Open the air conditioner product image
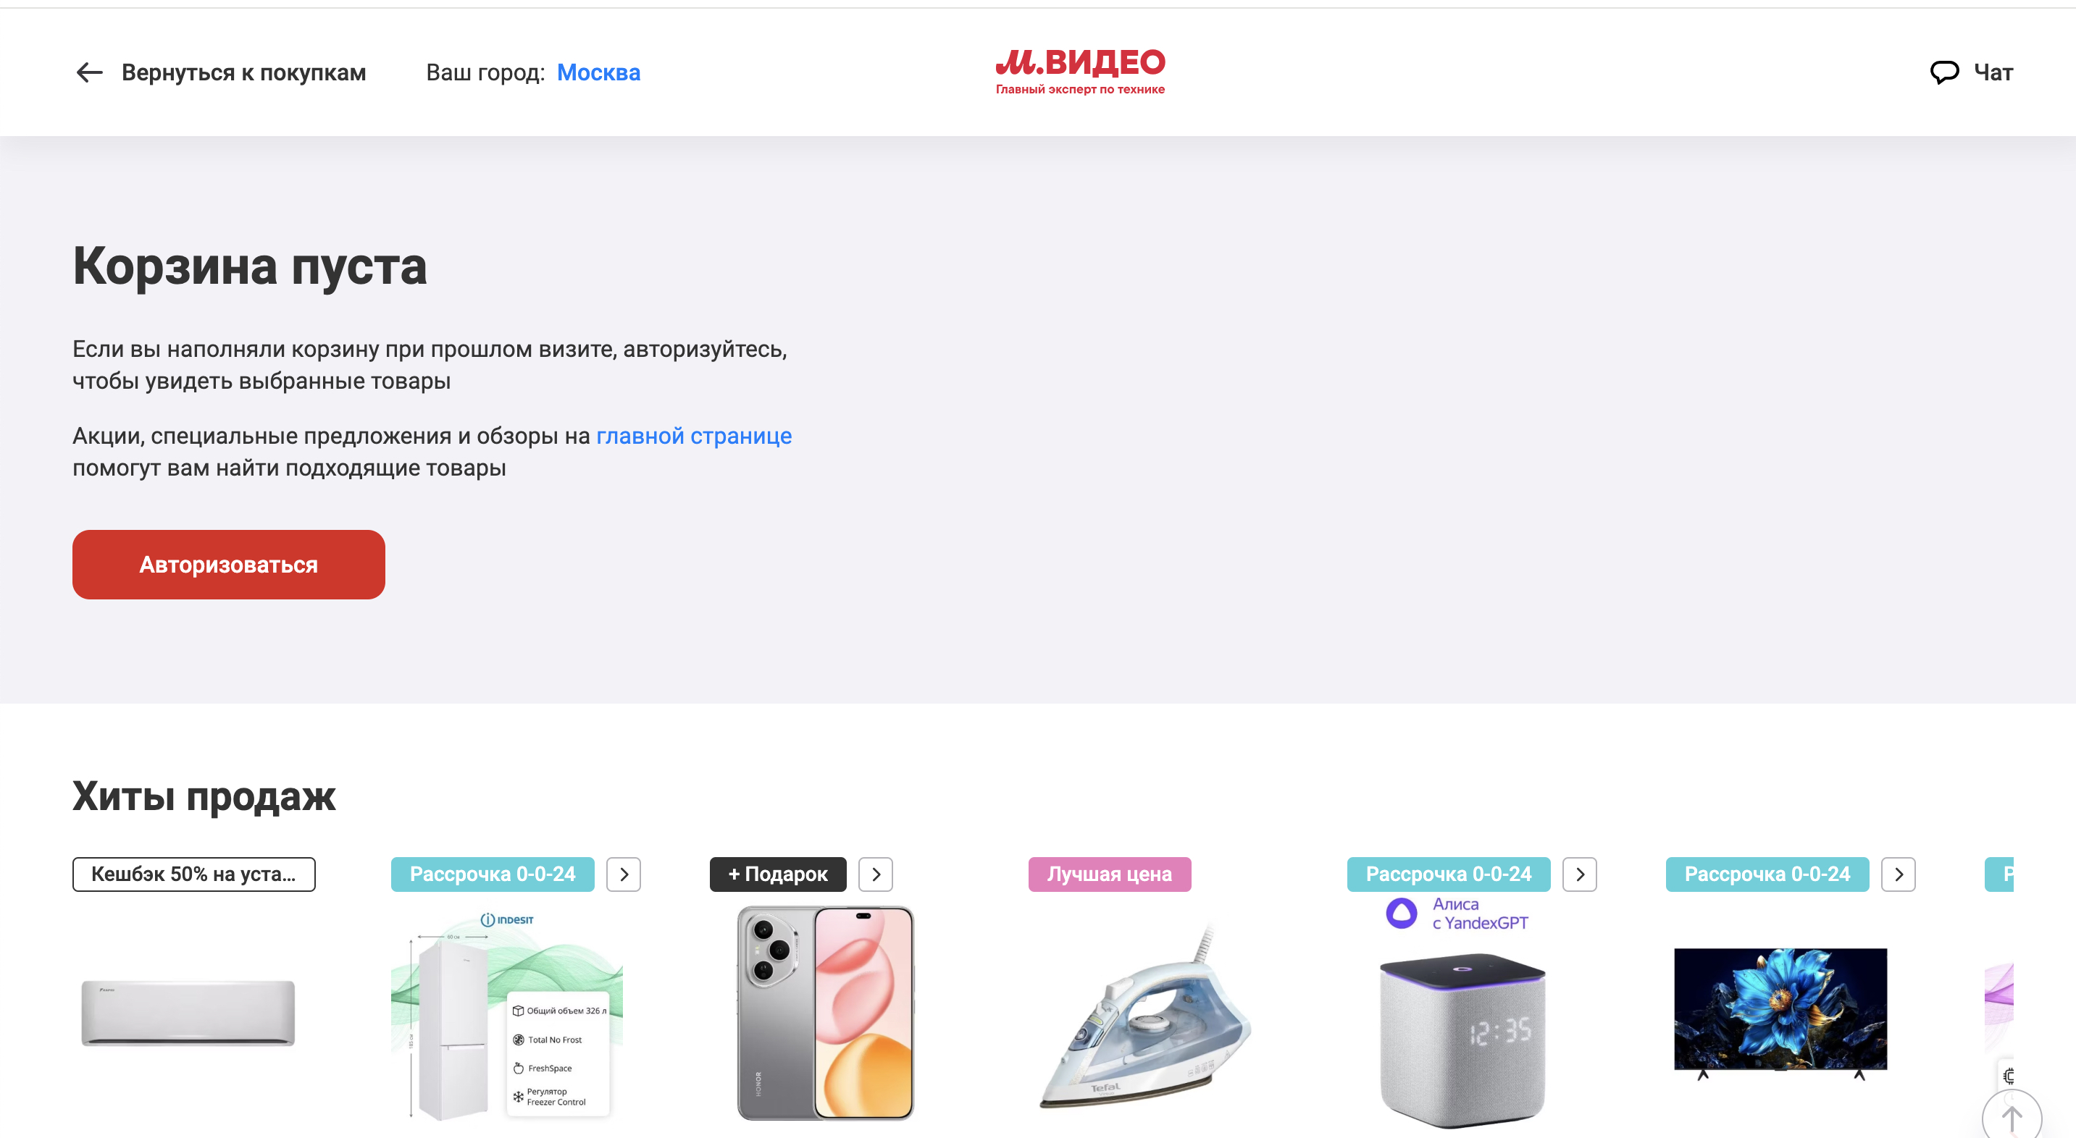 pyautogui.click(x=188, y=1013)
